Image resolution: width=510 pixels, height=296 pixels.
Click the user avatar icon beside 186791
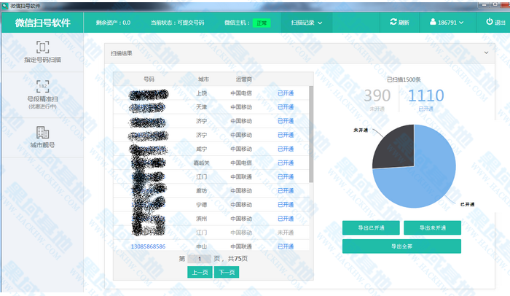(433, 22)
